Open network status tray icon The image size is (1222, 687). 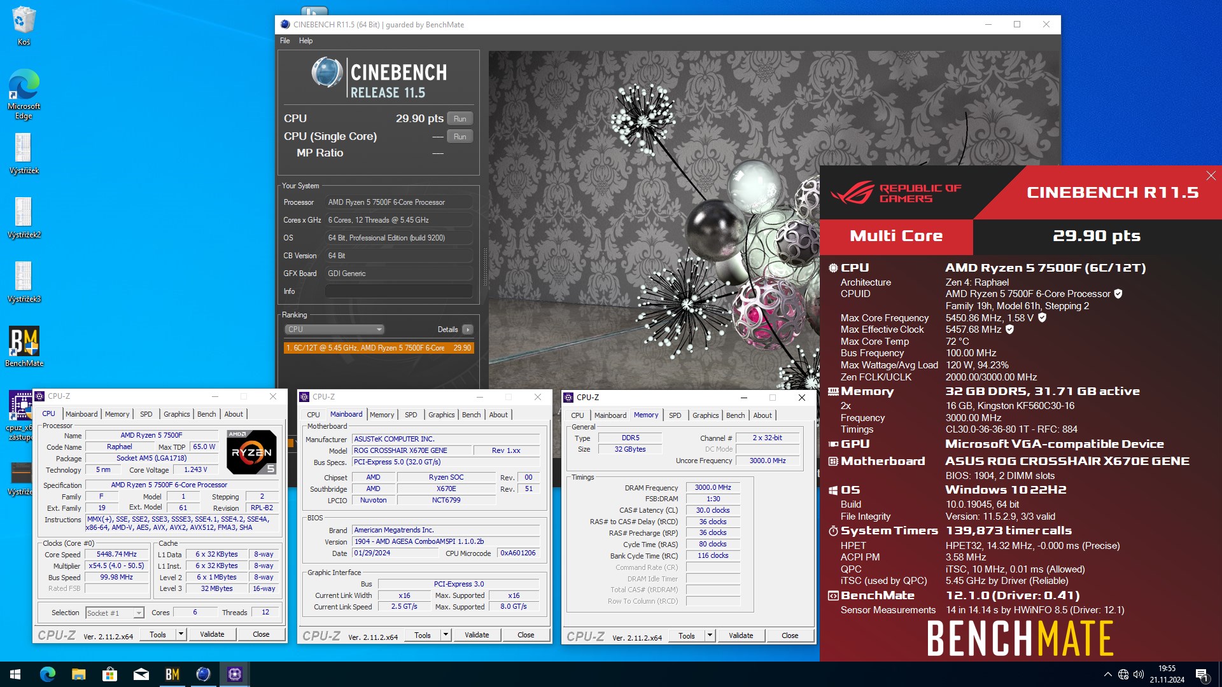[x=1123, y=674]
